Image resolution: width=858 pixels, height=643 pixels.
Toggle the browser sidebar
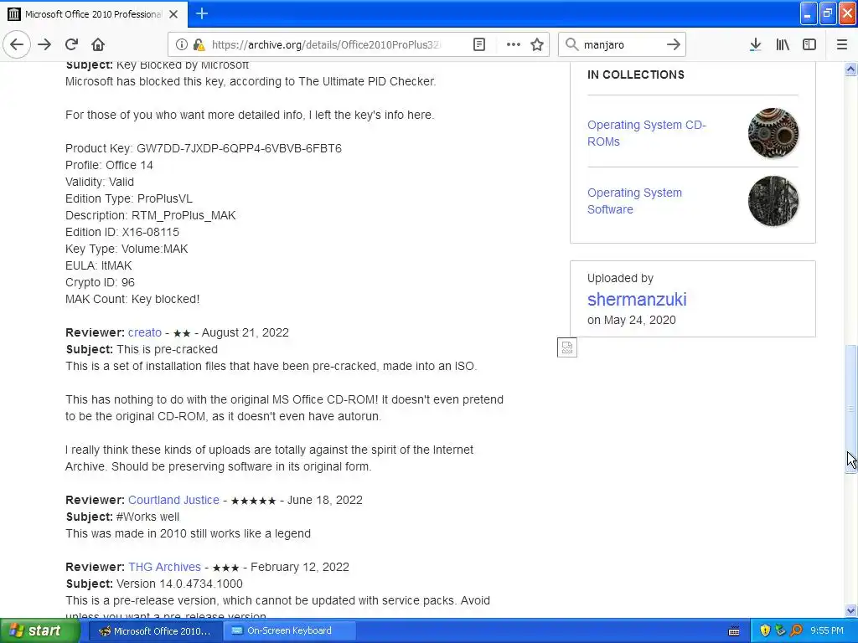click(x=809, y=44)
